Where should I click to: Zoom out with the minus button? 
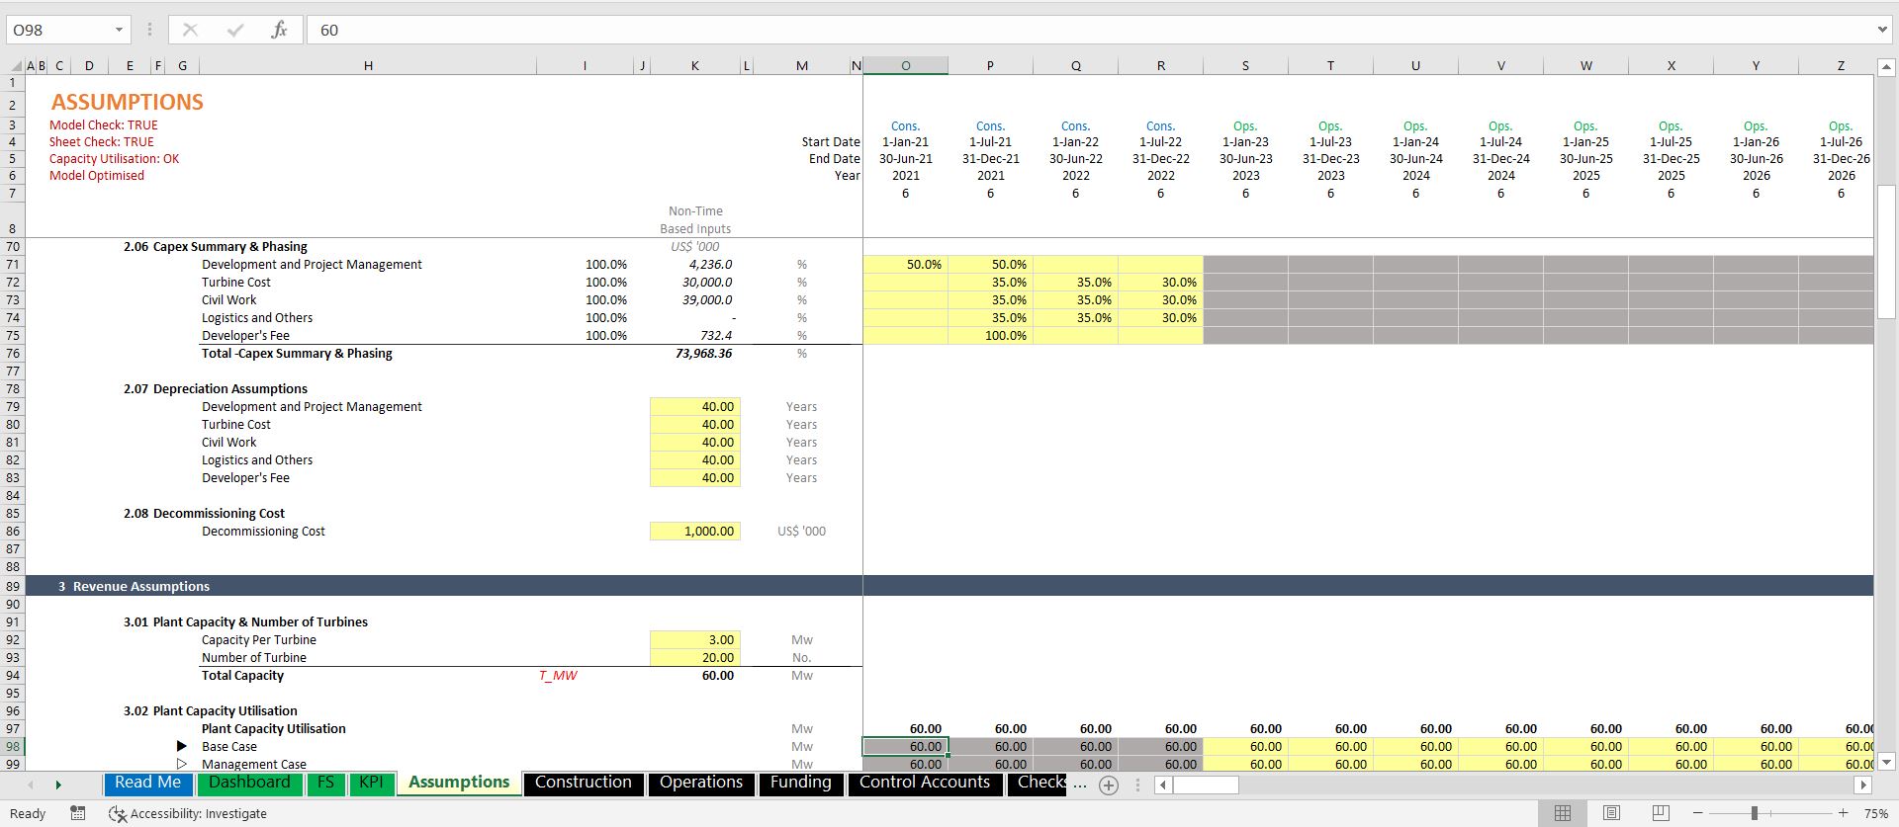click(x=1697, y=813)
